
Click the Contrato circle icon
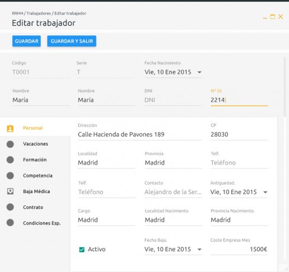coord(10,207)
